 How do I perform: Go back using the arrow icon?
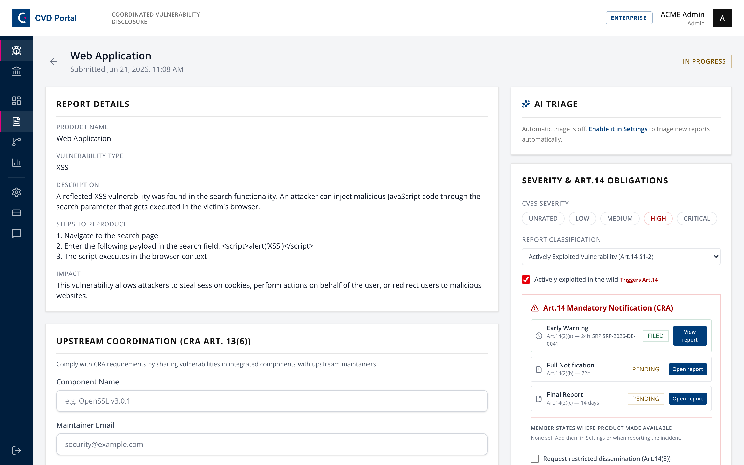[x=54, y=61]
